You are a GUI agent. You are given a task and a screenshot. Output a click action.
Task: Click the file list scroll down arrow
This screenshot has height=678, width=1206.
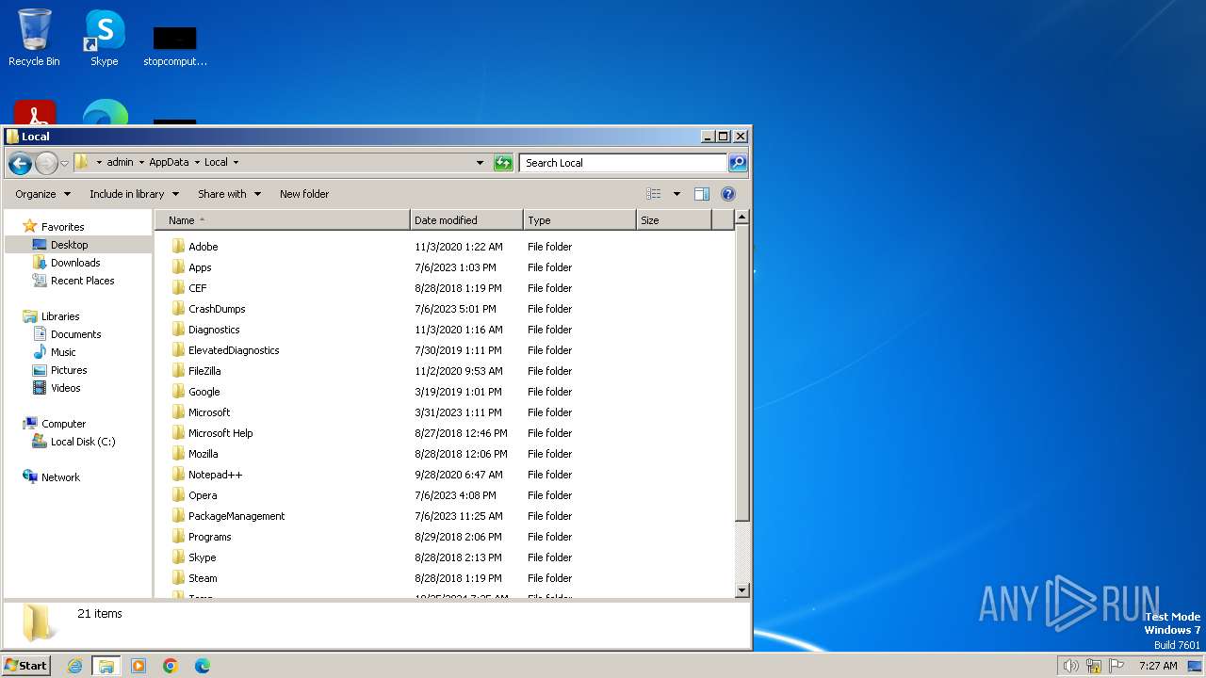point(742,590)
